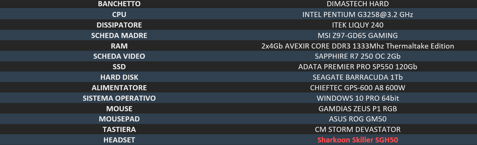Select the DIMASTECH HARD value
477x145 pixels.
click(358, 4)
